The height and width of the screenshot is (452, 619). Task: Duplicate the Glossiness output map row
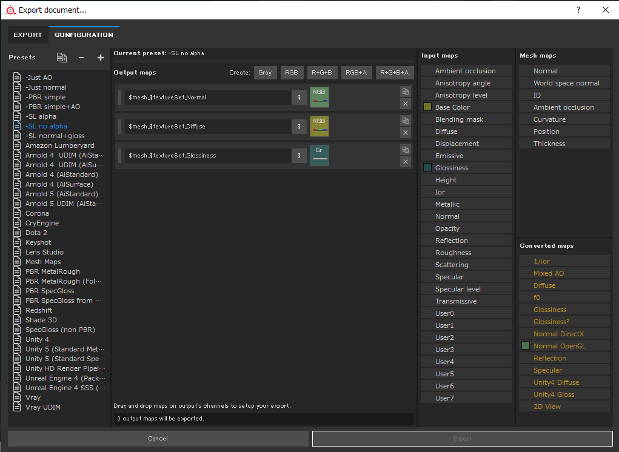pyautogui.click(x=406, y=150)
